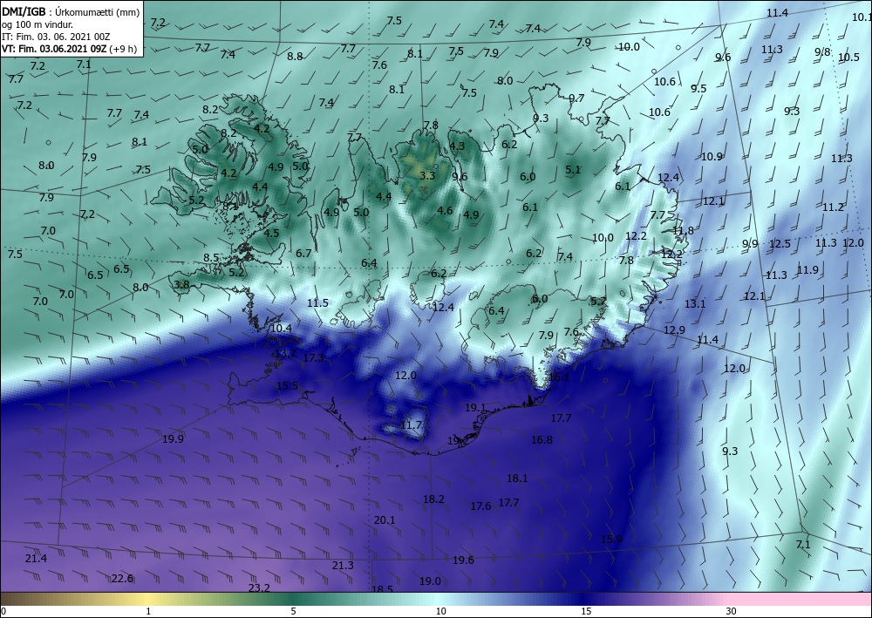Click the 5 tick label on the colour scale
Screen dimensions: 872x618
[x=293, y=611]
